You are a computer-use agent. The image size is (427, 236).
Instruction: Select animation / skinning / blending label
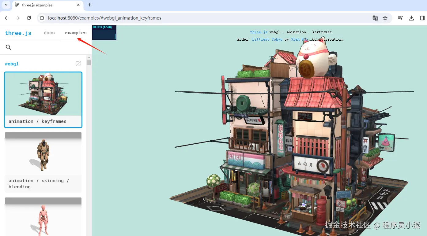point(39,184)
